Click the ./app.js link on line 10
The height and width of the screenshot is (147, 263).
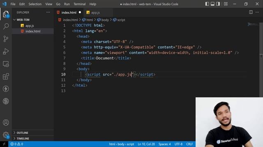(x=122, y=74)
